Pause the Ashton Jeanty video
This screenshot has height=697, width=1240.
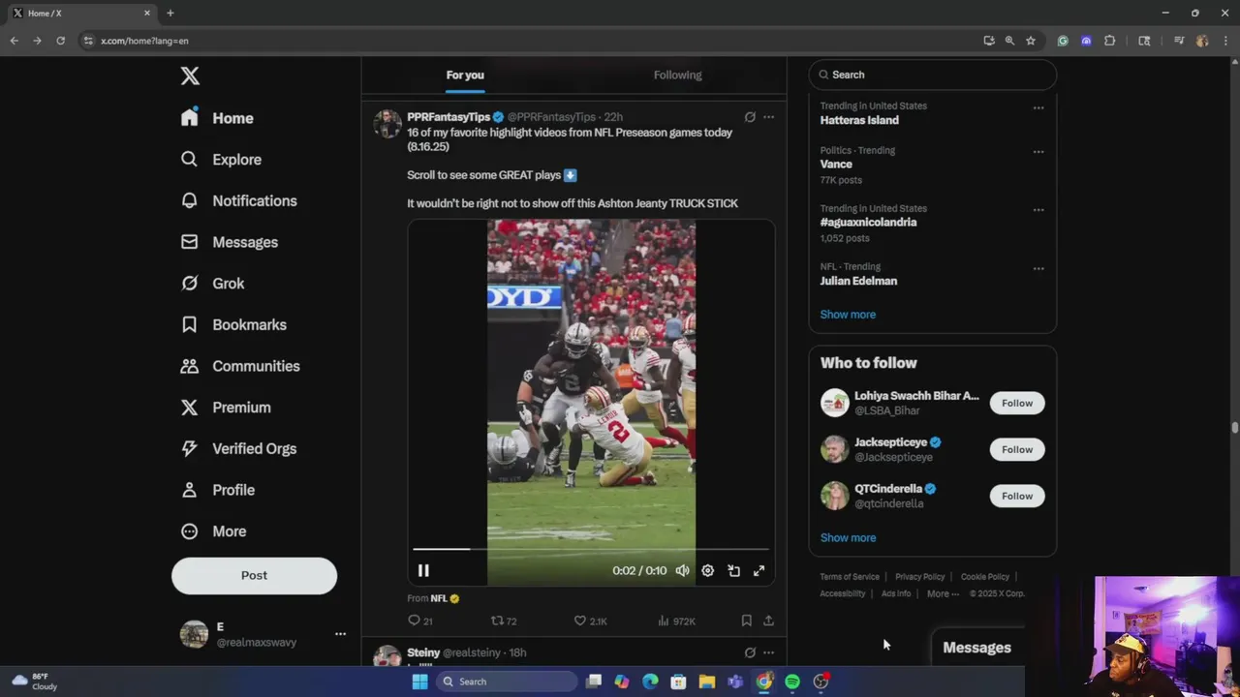(423, 571)
